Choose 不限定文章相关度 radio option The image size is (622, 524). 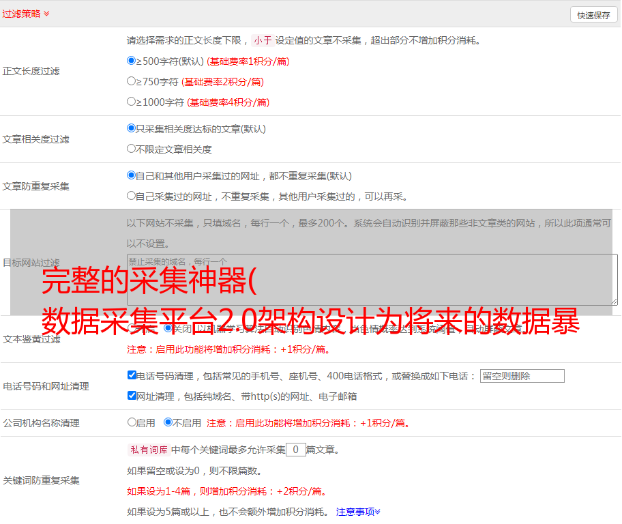point(132,149)
